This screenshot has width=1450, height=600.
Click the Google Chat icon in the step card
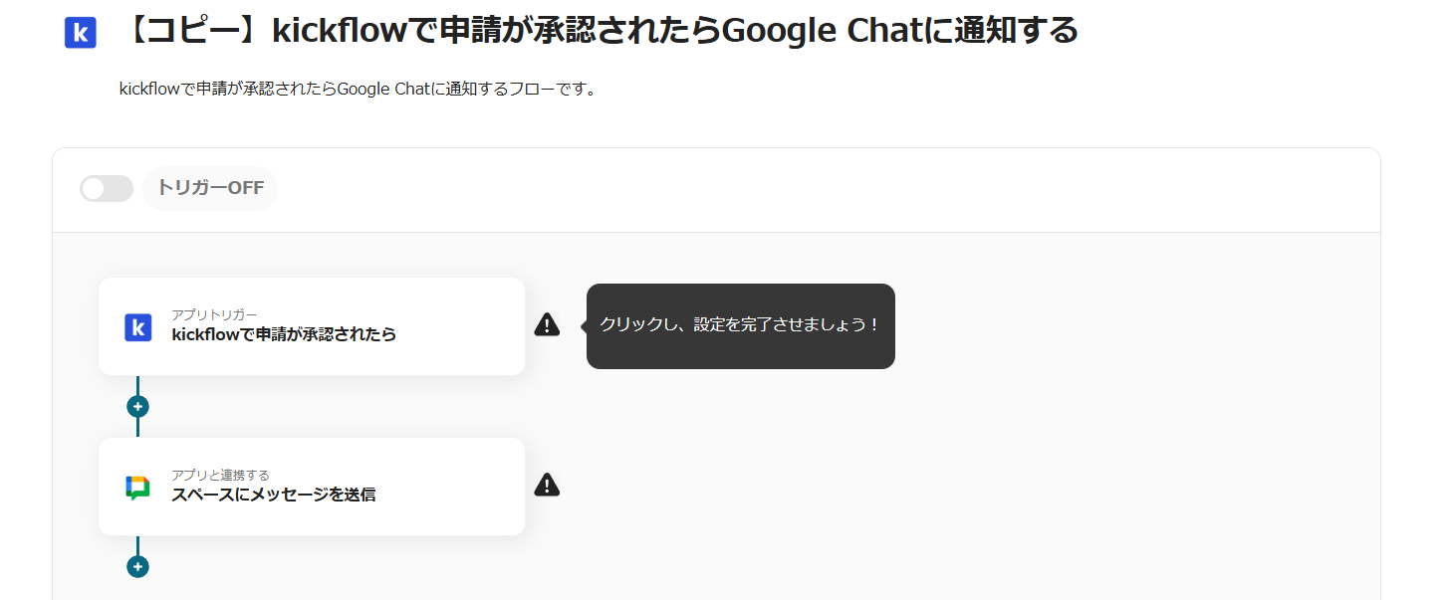pos(137,488)
